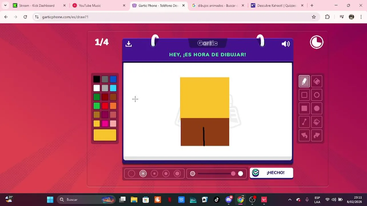Select the eraser tool

coord(317,82)
